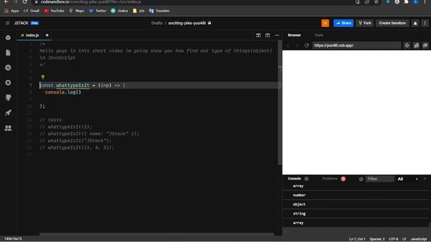Open Gmail bookmark in bookmarks bar
Image resolution: width=431 pixels, height=242 pixels.
click(x=32, y=11)
